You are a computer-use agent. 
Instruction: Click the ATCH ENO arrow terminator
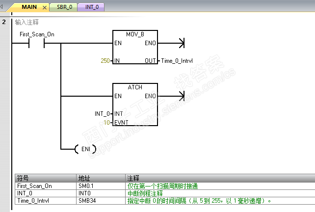[x=182, y=96]
